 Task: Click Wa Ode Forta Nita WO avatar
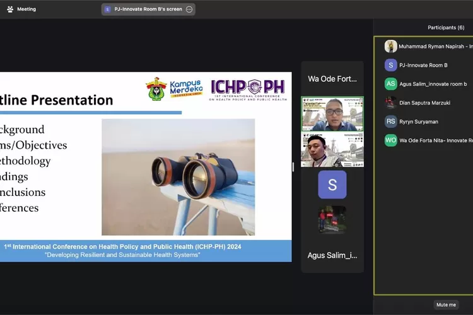[x=391, y=140]
